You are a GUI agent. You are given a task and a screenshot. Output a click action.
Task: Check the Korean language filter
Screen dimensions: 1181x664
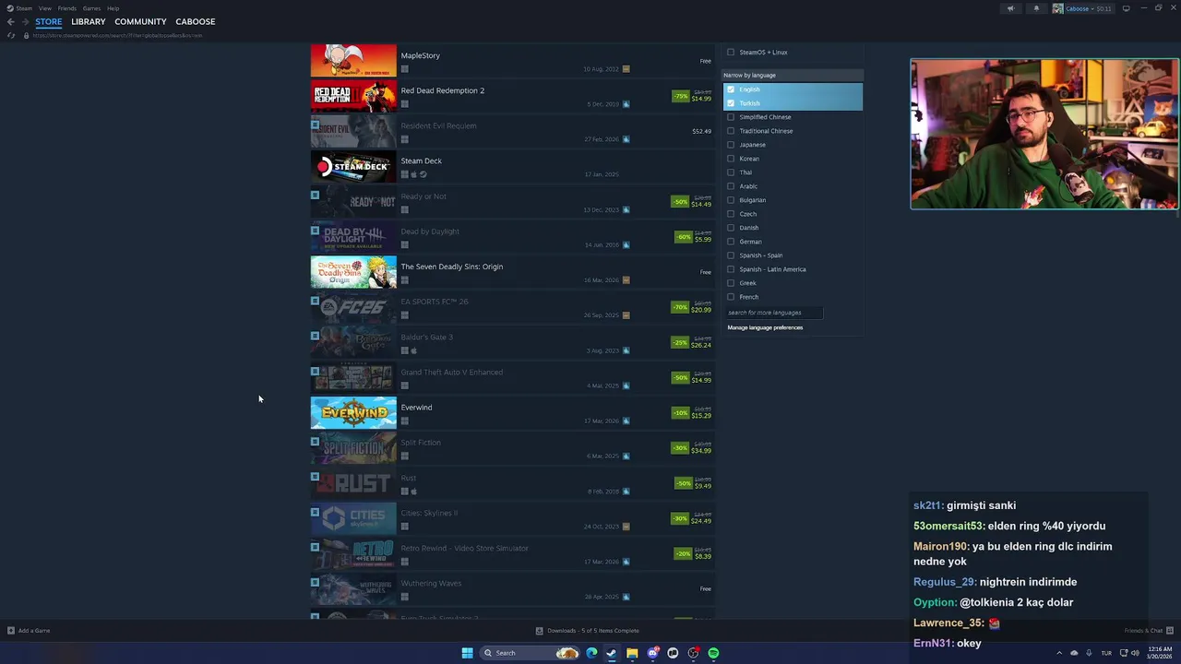tap(731, 159)
